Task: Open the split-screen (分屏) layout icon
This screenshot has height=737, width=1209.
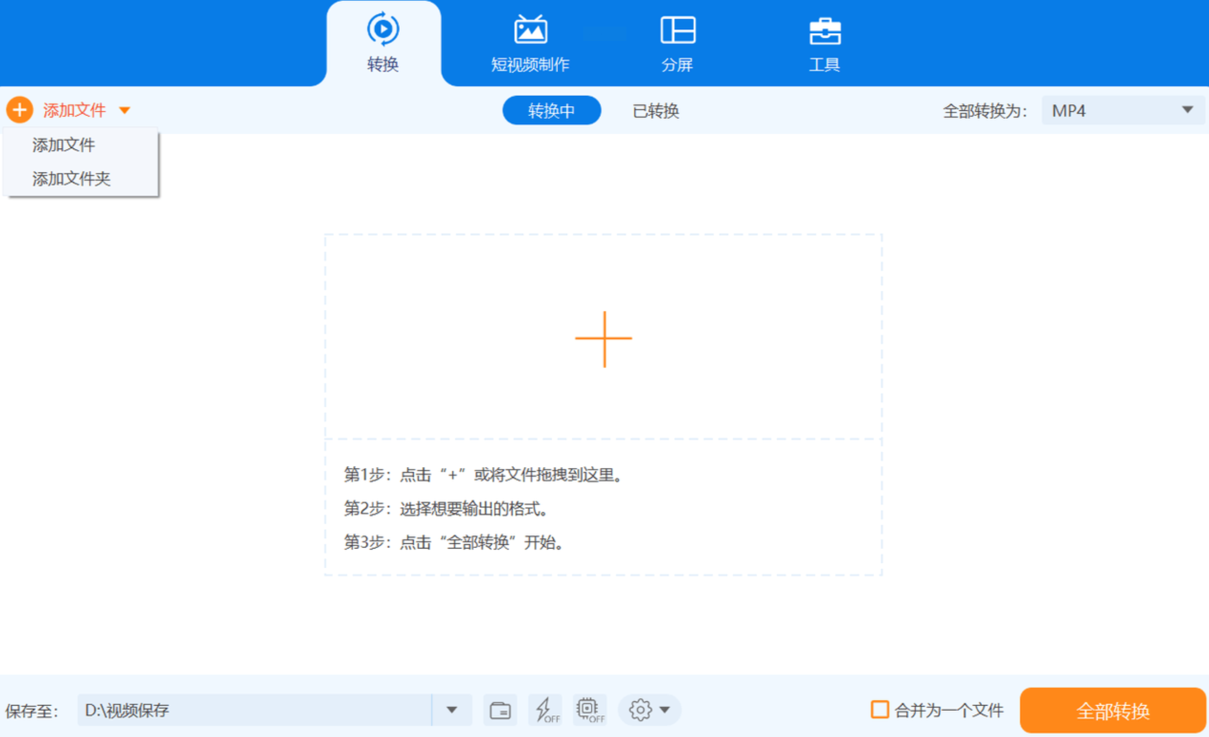Action: 677,30
